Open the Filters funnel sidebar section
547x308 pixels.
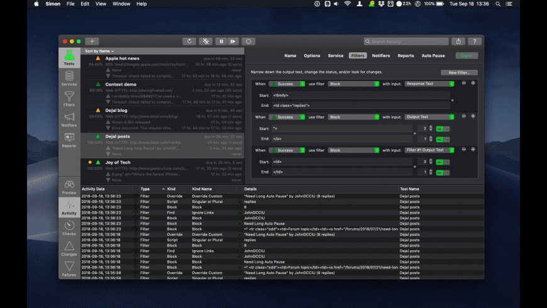(x=69, y=99)
